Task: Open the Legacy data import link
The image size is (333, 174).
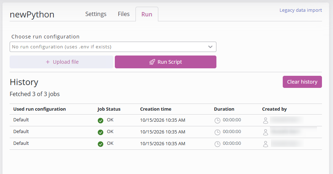Action: [x=301, y=10]
